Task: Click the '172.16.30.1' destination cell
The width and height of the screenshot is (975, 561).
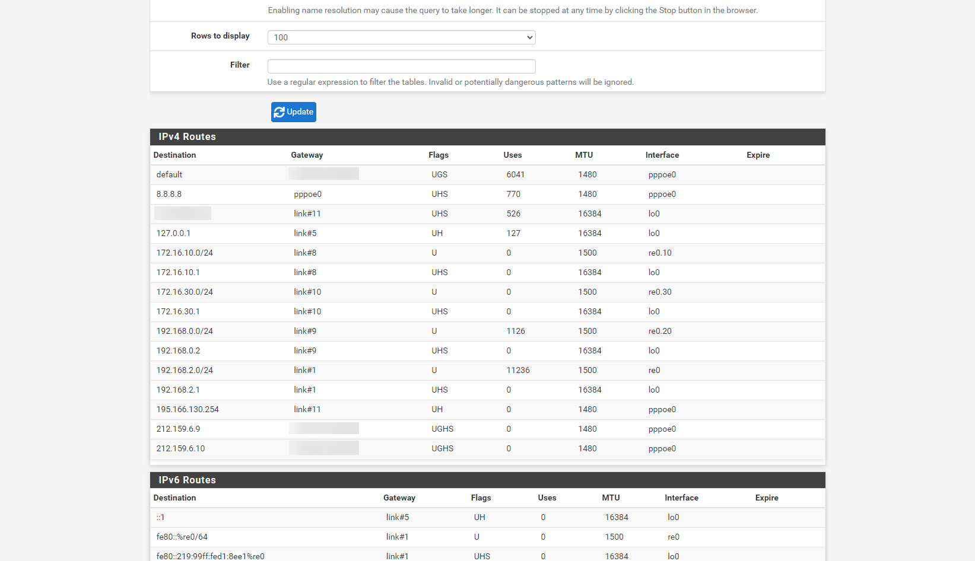Action: (x=178, y=312)
